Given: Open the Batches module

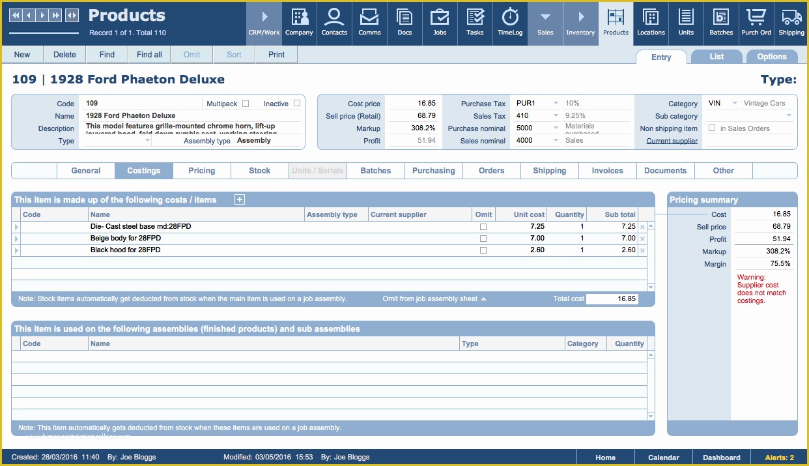Looking at the screenshot, I should coord(721,23).
